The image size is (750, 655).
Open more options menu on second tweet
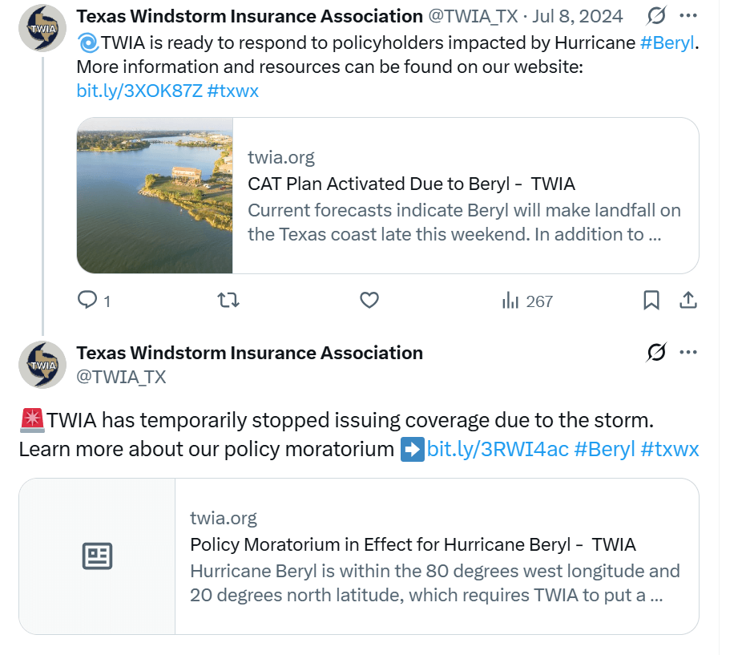[x=688, y=353]
